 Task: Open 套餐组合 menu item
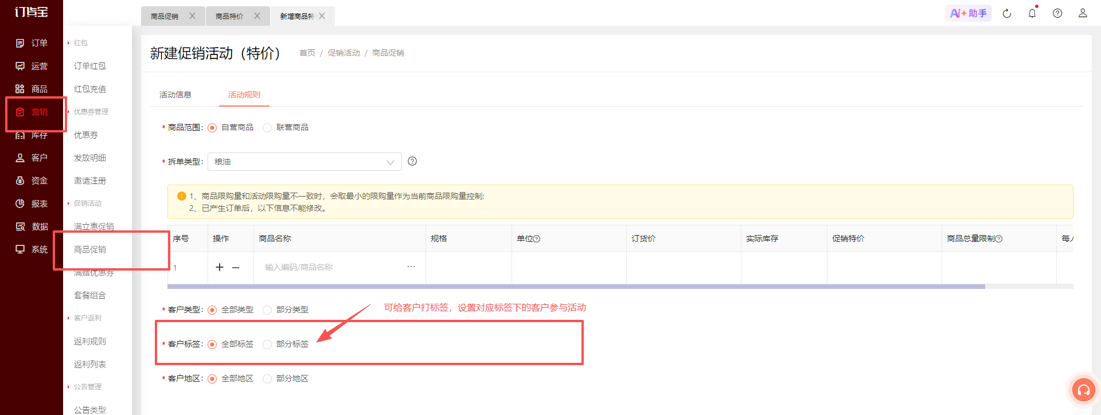[90, 295]
